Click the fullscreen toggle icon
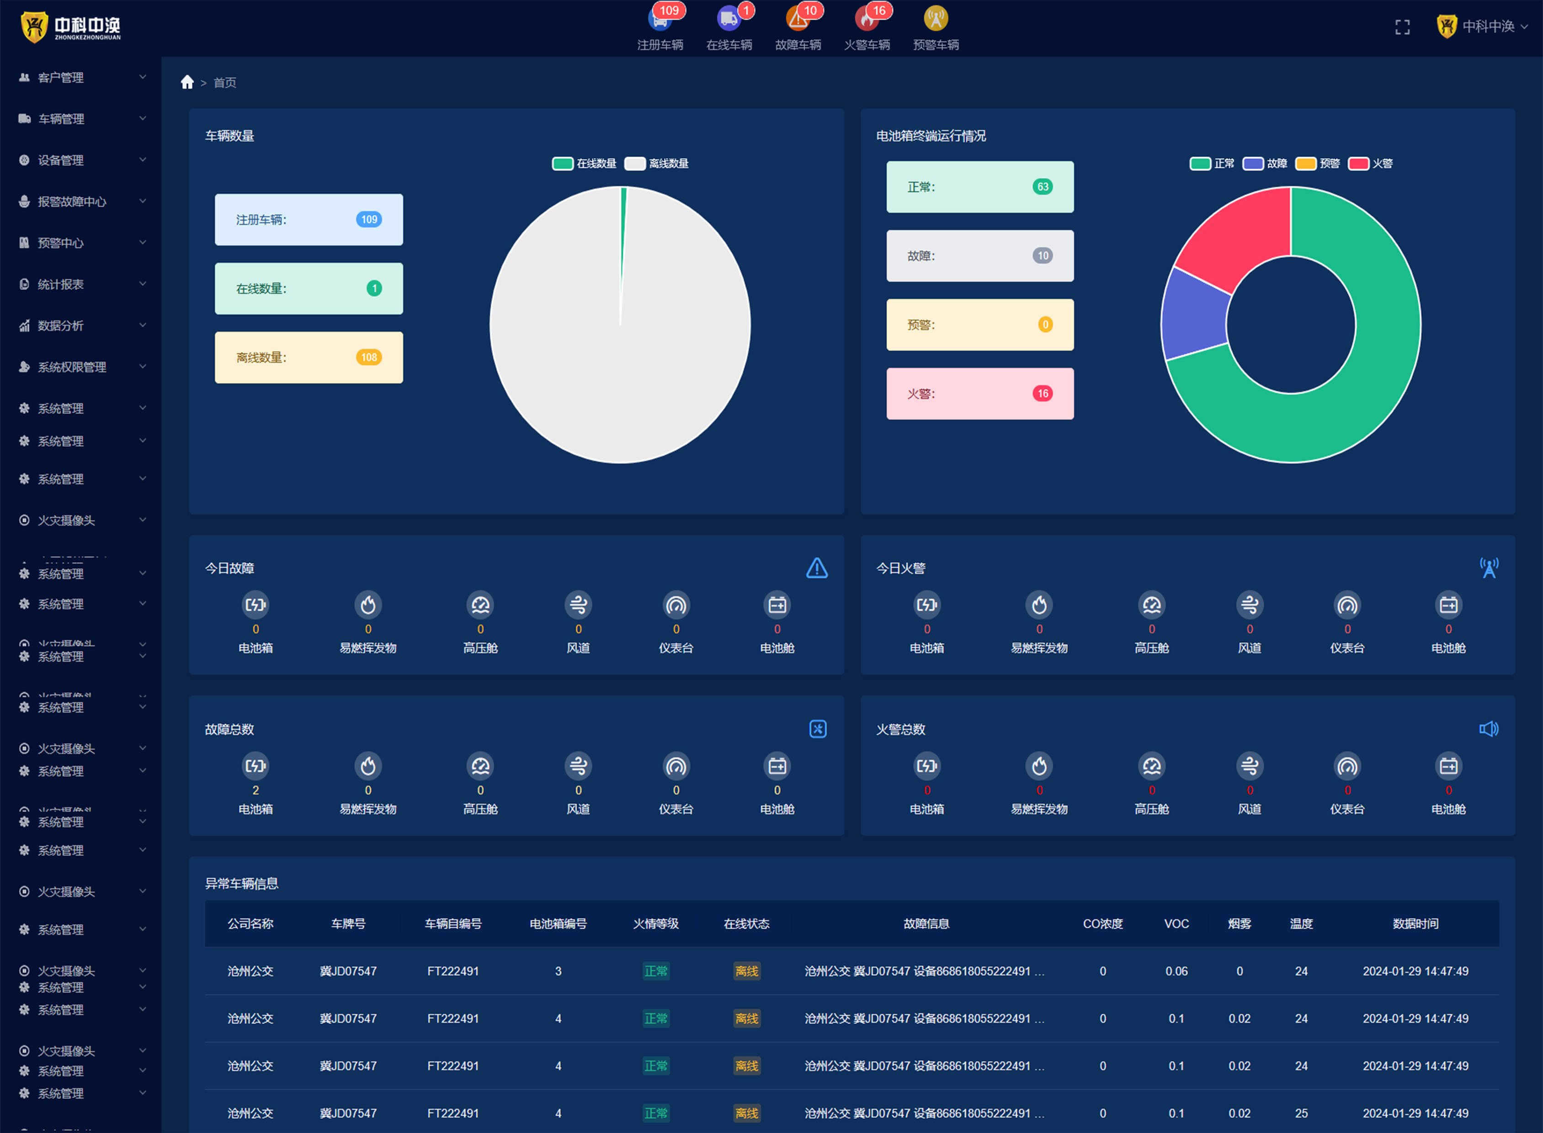The image size is (1543, 1133). pos(1402,27)
